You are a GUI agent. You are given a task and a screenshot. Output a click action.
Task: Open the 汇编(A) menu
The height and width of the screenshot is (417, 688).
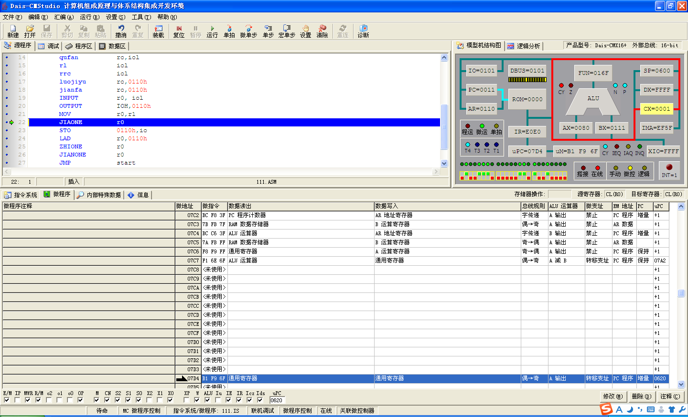click(x=64, y=17)
